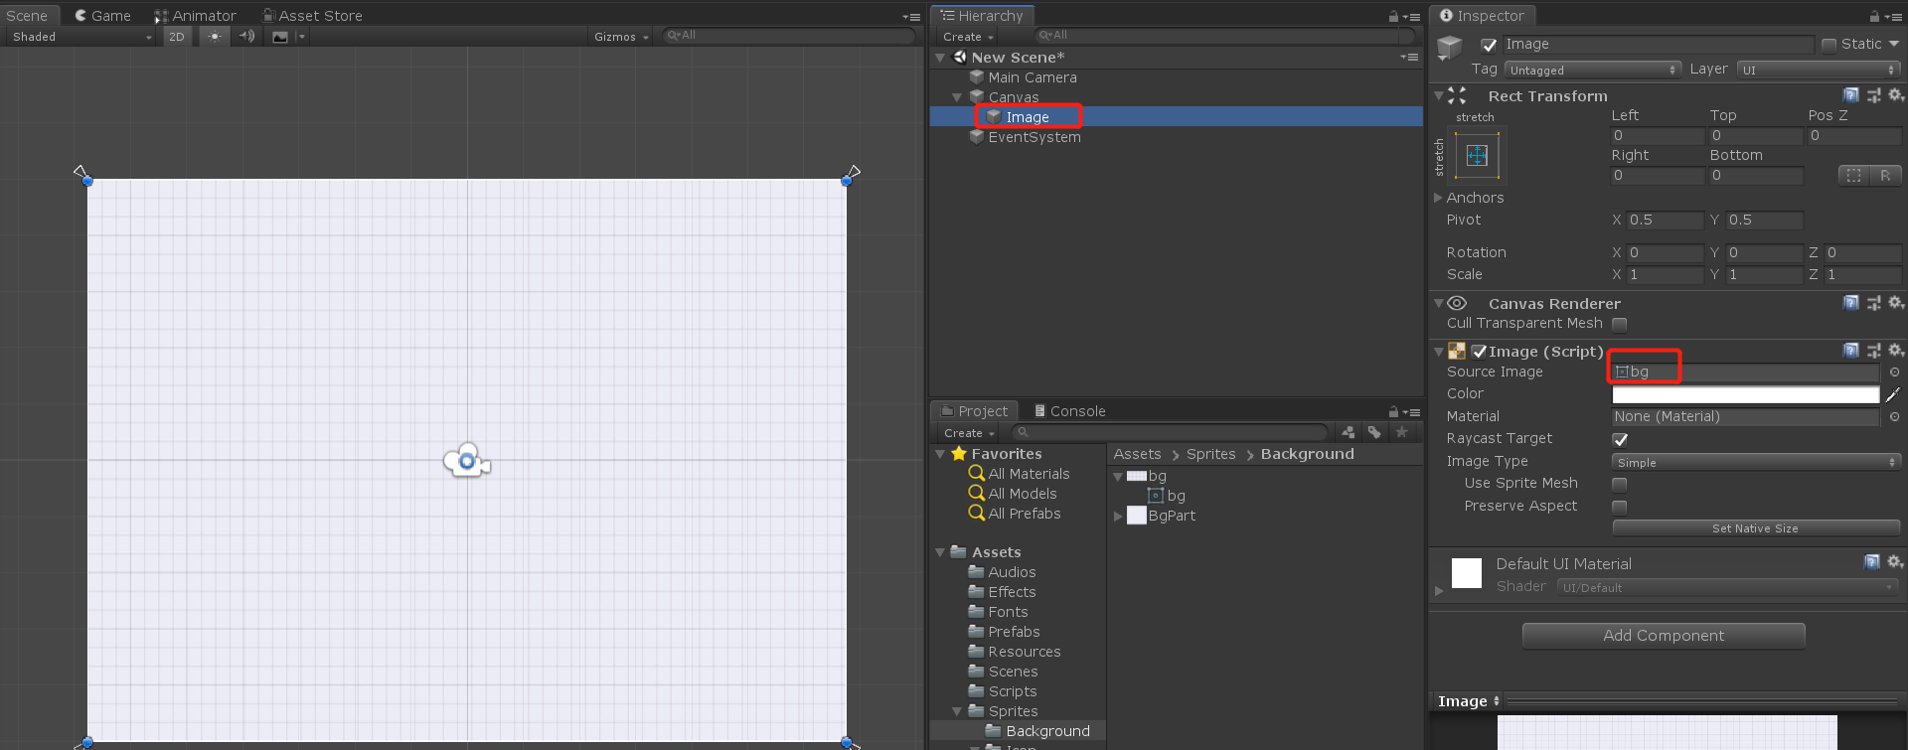Click Search by Label icon in Project

point(1374,432)
